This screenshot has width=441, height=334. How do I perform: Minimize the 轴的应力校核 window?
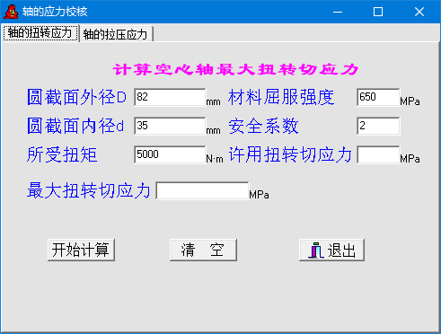[x=338, y=12]
